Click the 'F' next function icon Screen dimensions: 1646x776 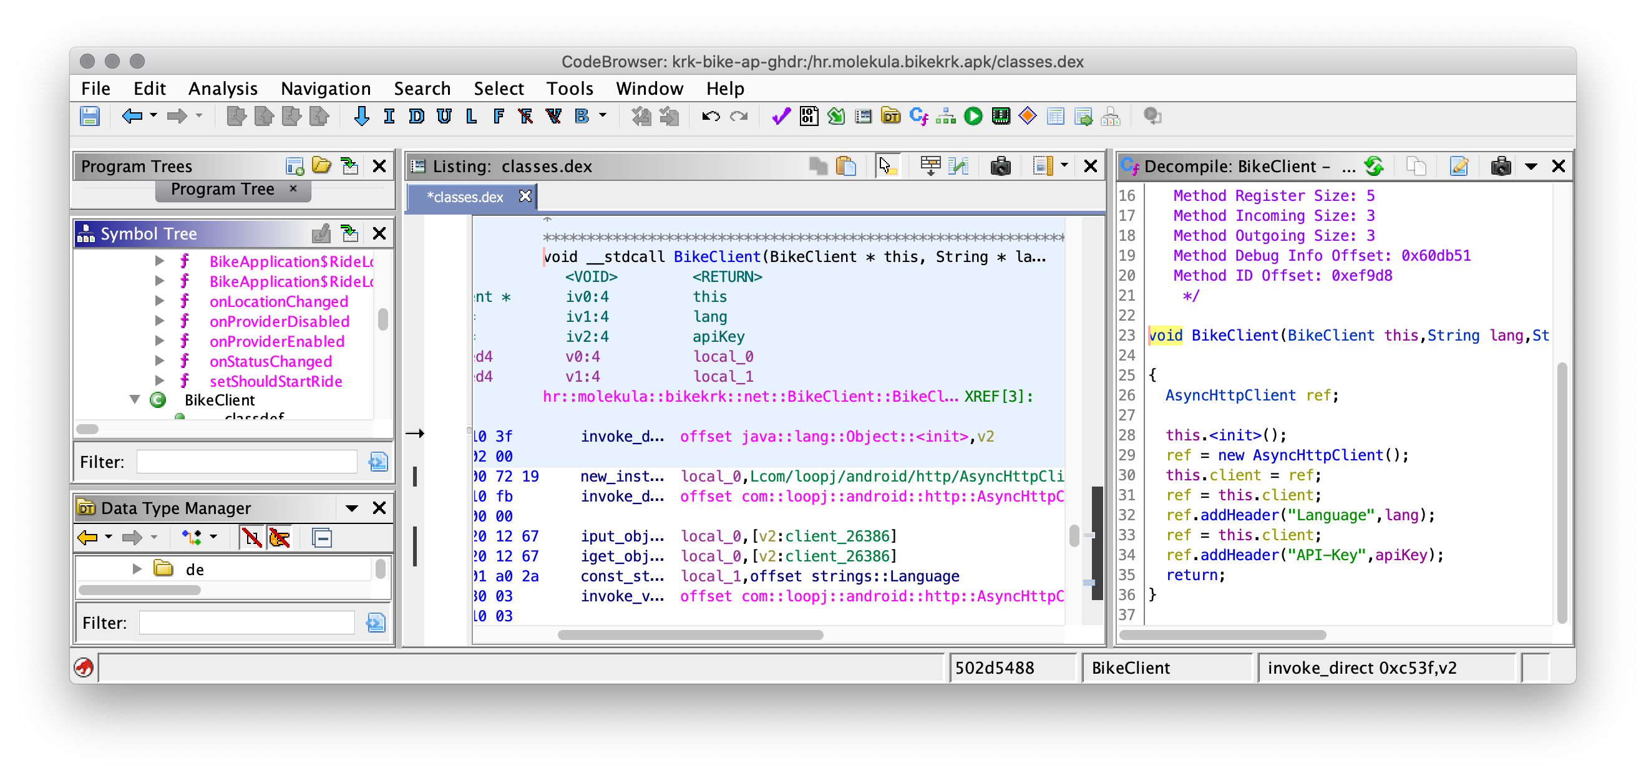(x=499, y=116)
